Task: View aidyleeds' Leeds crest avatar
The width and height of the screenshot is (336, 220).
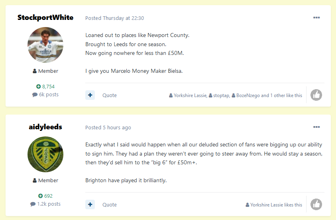Action: pos(45,154)
